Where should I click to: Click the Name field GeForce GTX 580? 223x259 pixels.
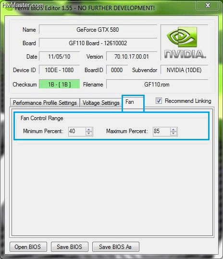click(x=98, y=30)
